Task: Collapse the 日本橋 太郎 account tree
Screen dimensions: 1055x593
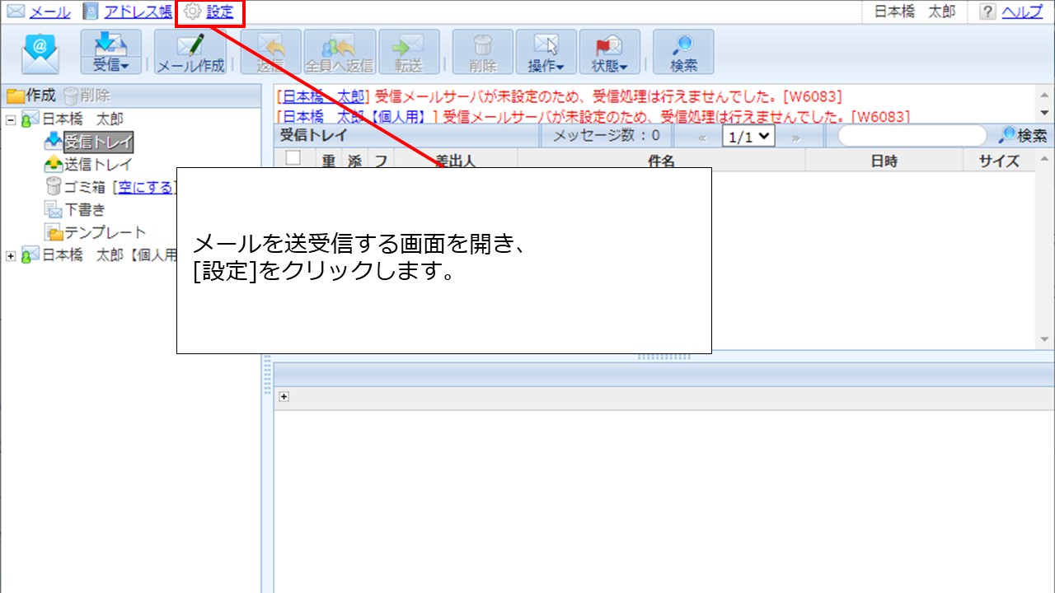Action: 11,119
